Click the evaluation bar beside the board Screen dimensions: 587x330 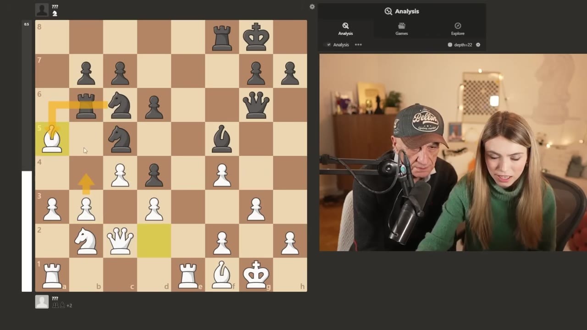[27, 155]
